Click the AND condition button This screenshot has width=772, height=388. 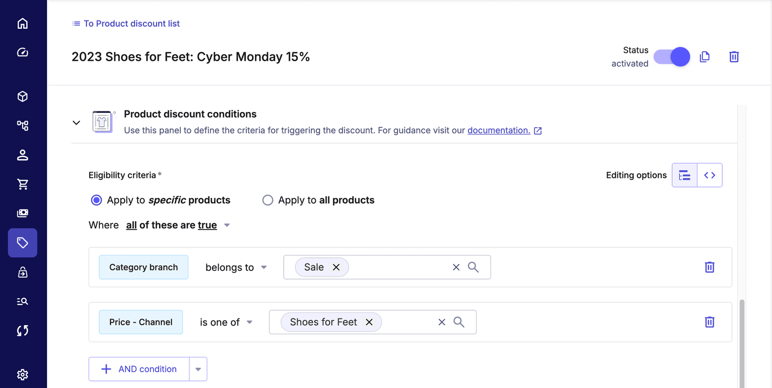139,369
